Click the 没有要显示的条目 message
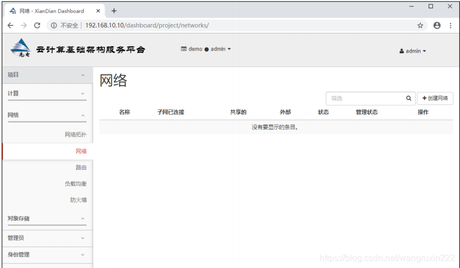Image resolution: width=460 pixels, height=268 pixels. tap(275, 127)
